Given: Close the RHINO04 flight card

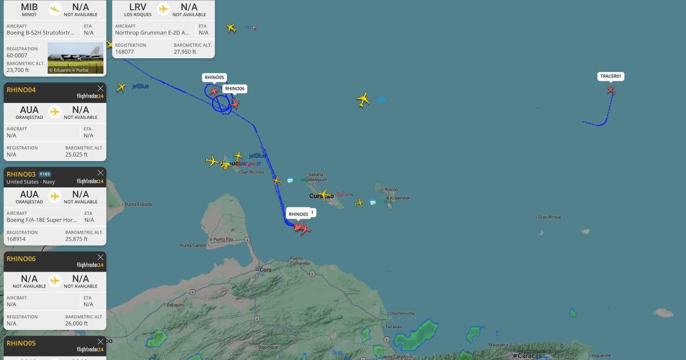Looking at the screenshot, I should (101, 88).
